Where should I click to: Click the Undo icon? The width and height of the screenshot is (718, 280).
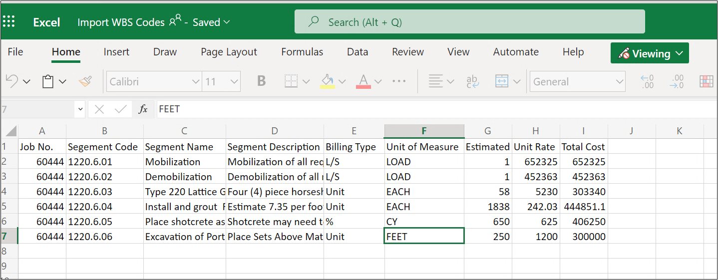point(12,81)
